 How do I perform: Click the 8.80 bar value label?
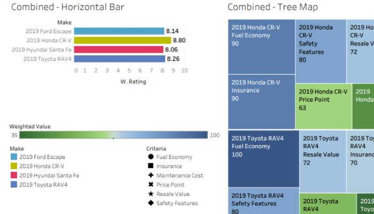pyautogui.click(x=180, y=40)
